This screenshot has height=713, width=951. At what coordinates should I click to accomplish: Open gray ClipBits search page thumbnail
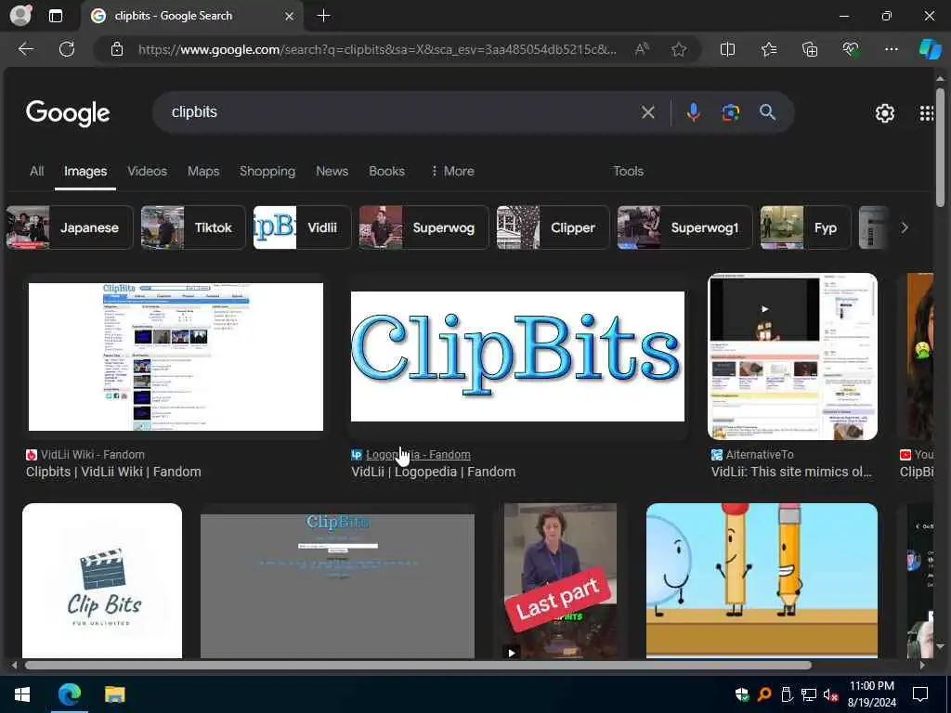(x=337, y=585)
